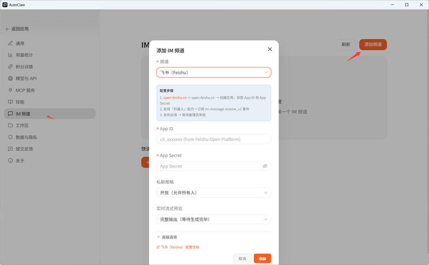The image size is (429, 265).
Task: Open MCP 服务 settings
Action: tap(49, 90)
